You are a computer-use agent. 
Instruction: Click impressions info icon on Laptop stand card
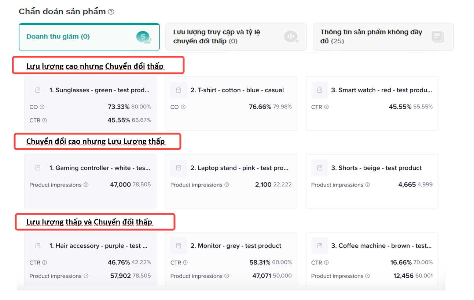(227, 185)
